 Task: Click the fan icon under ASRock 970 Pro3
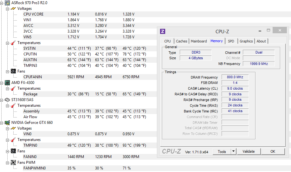pos(13,71)
